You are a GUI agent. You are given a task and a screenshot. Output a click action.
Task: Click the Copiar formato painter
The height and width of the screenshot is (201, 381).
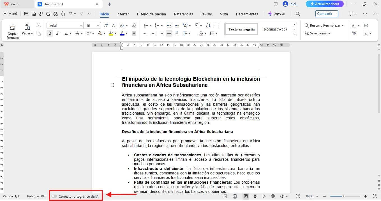pos(13,32)
